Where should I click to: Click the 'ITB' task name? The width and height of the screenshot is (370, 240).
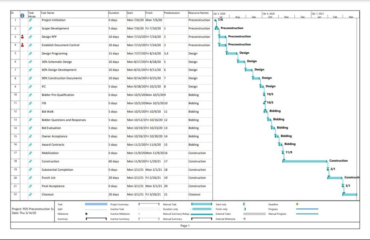(44, 103)
